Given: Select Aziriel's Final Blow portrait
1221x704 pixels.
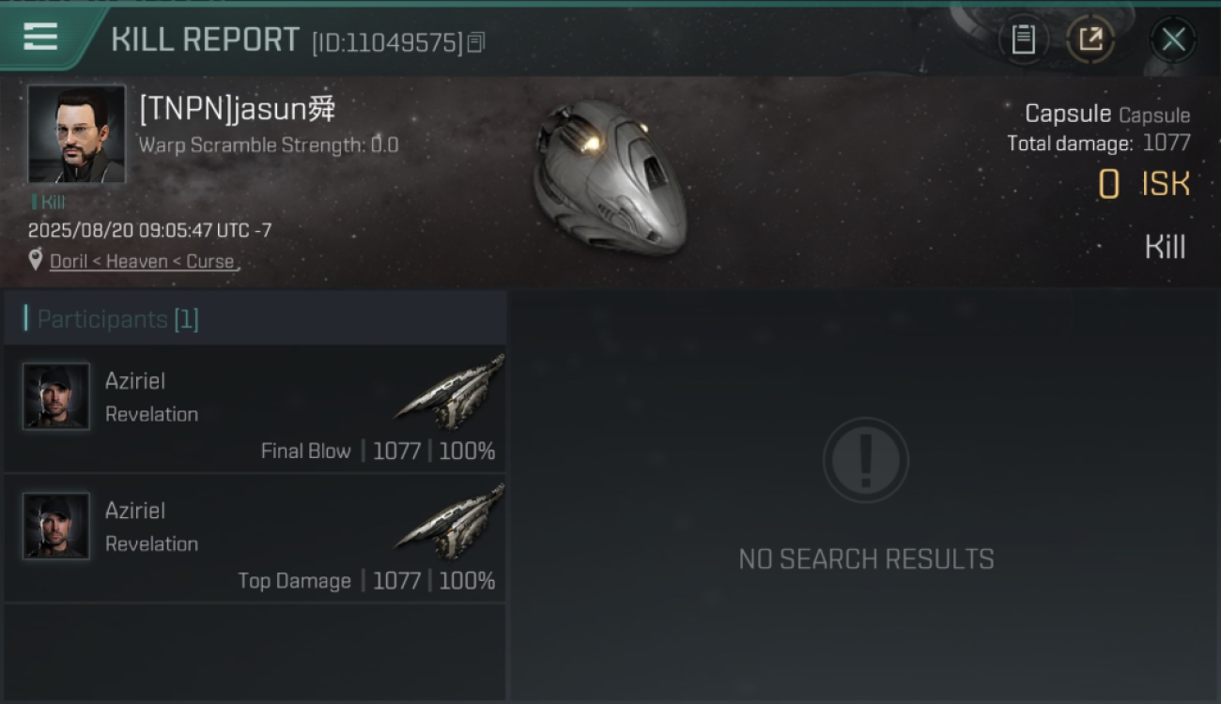Looking at the screenshot, I should pos(56,396).
